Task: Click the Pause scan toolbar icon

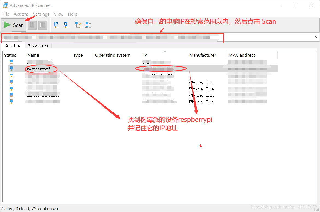Action: (32, 25)
